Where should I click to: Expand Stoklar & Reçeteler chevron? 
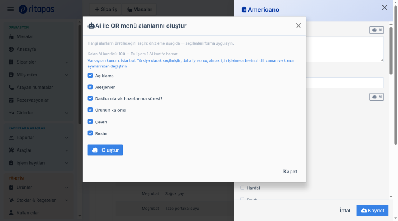tap(66, 200)
